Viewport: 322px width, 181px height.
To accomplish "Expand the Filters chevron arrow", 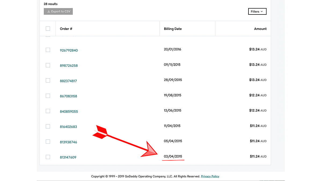I will (262, 12).
